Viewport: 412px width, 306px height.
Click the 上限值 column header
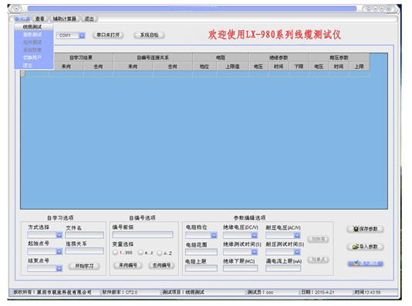tap(232, 66)
